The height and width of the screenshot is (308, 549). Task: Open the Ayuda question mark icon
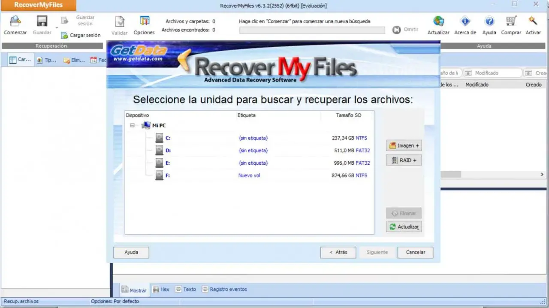pyautogui.click(x=489, y=21)
